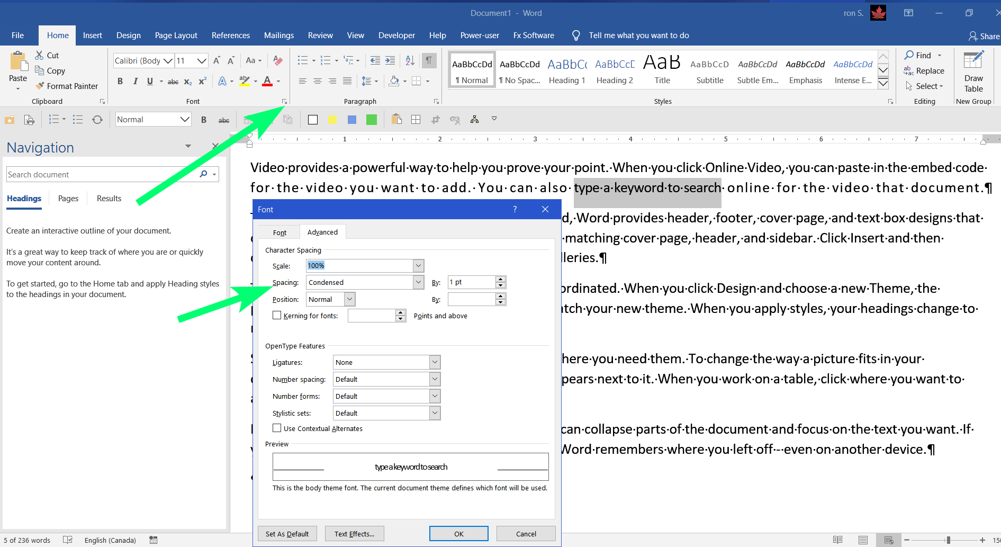This screenshot has width=1001, height=547.
Task: Expand the Spacing dropdown showing Condensed
Action: pyautogui.click(x=418, y=282)
